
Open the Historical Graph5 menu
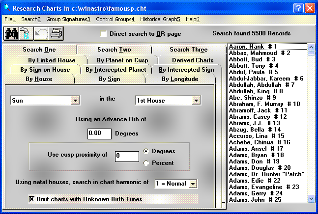160,19
